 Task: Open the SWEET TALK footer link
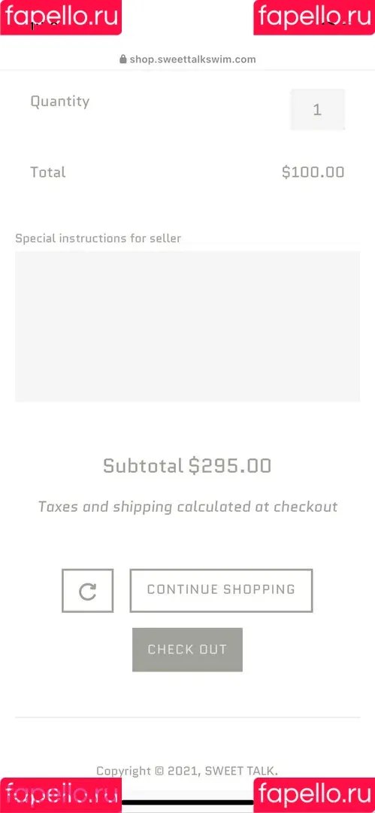click(x=241, y=771)
